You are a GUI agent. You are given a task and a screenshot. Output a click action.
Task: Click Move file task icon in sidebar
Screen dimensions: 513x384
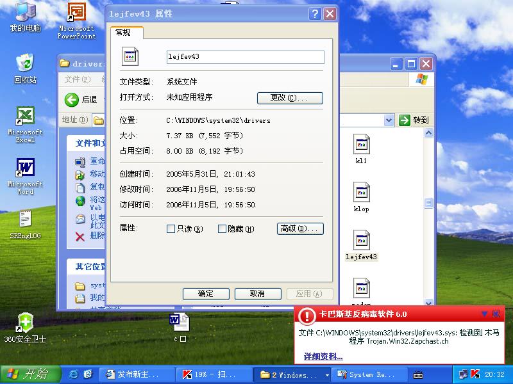click(80, 175)
